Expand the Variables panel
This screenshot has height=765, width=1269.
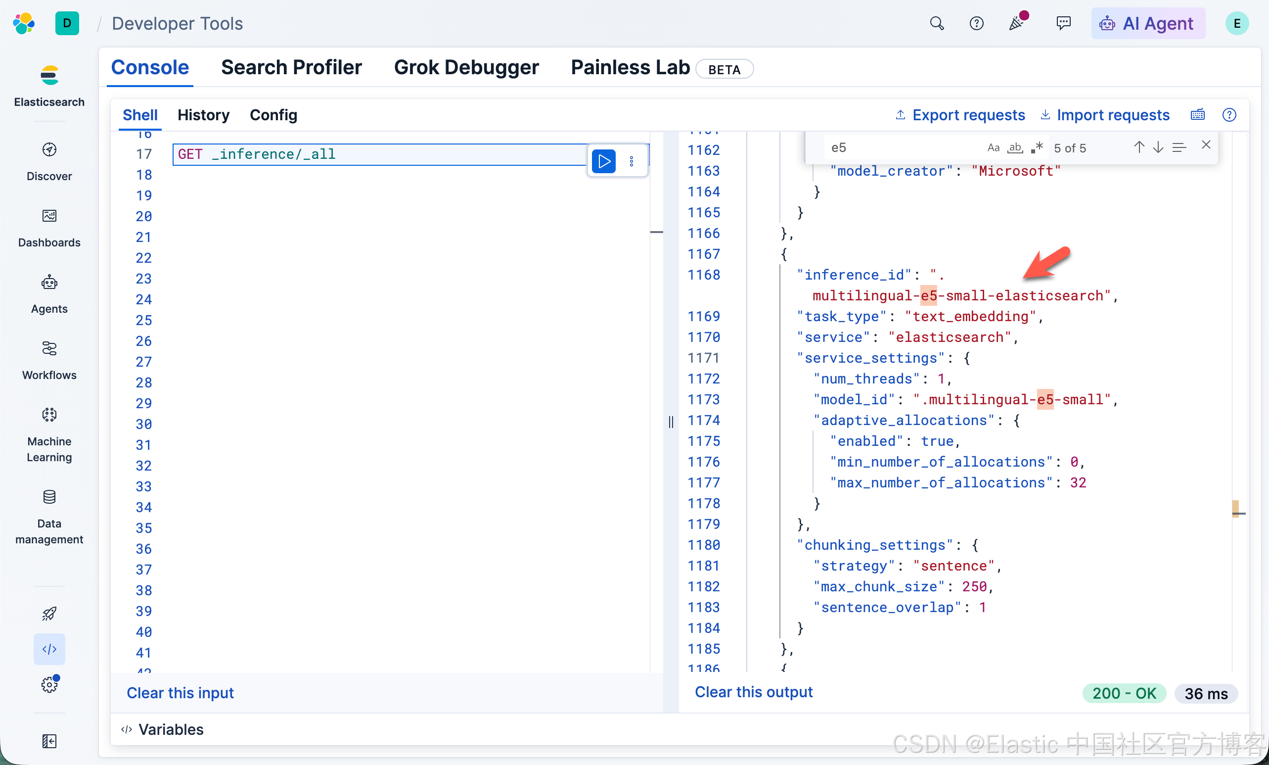pos(162,729)
